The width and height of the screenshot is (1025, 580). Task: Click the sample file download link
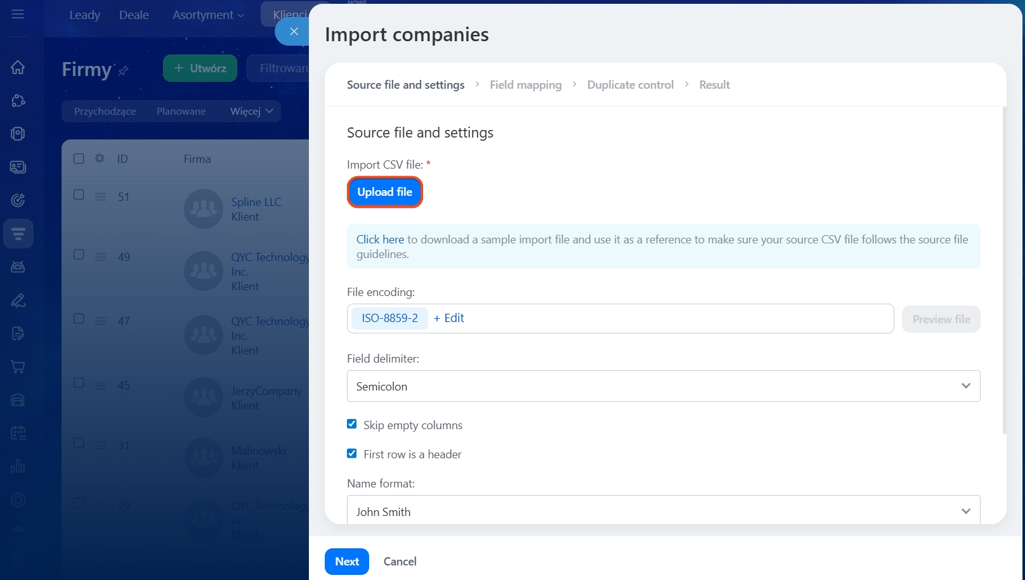click(380, 240)
